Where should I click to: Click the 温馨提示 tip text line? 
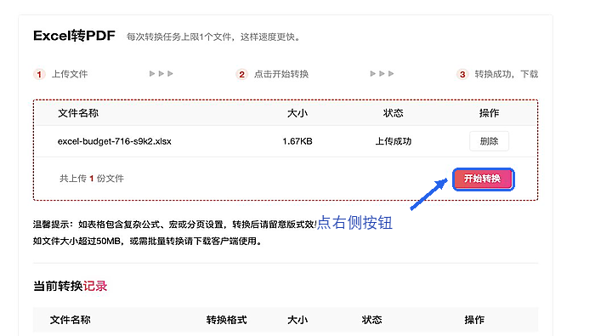[x=174, y=225]
